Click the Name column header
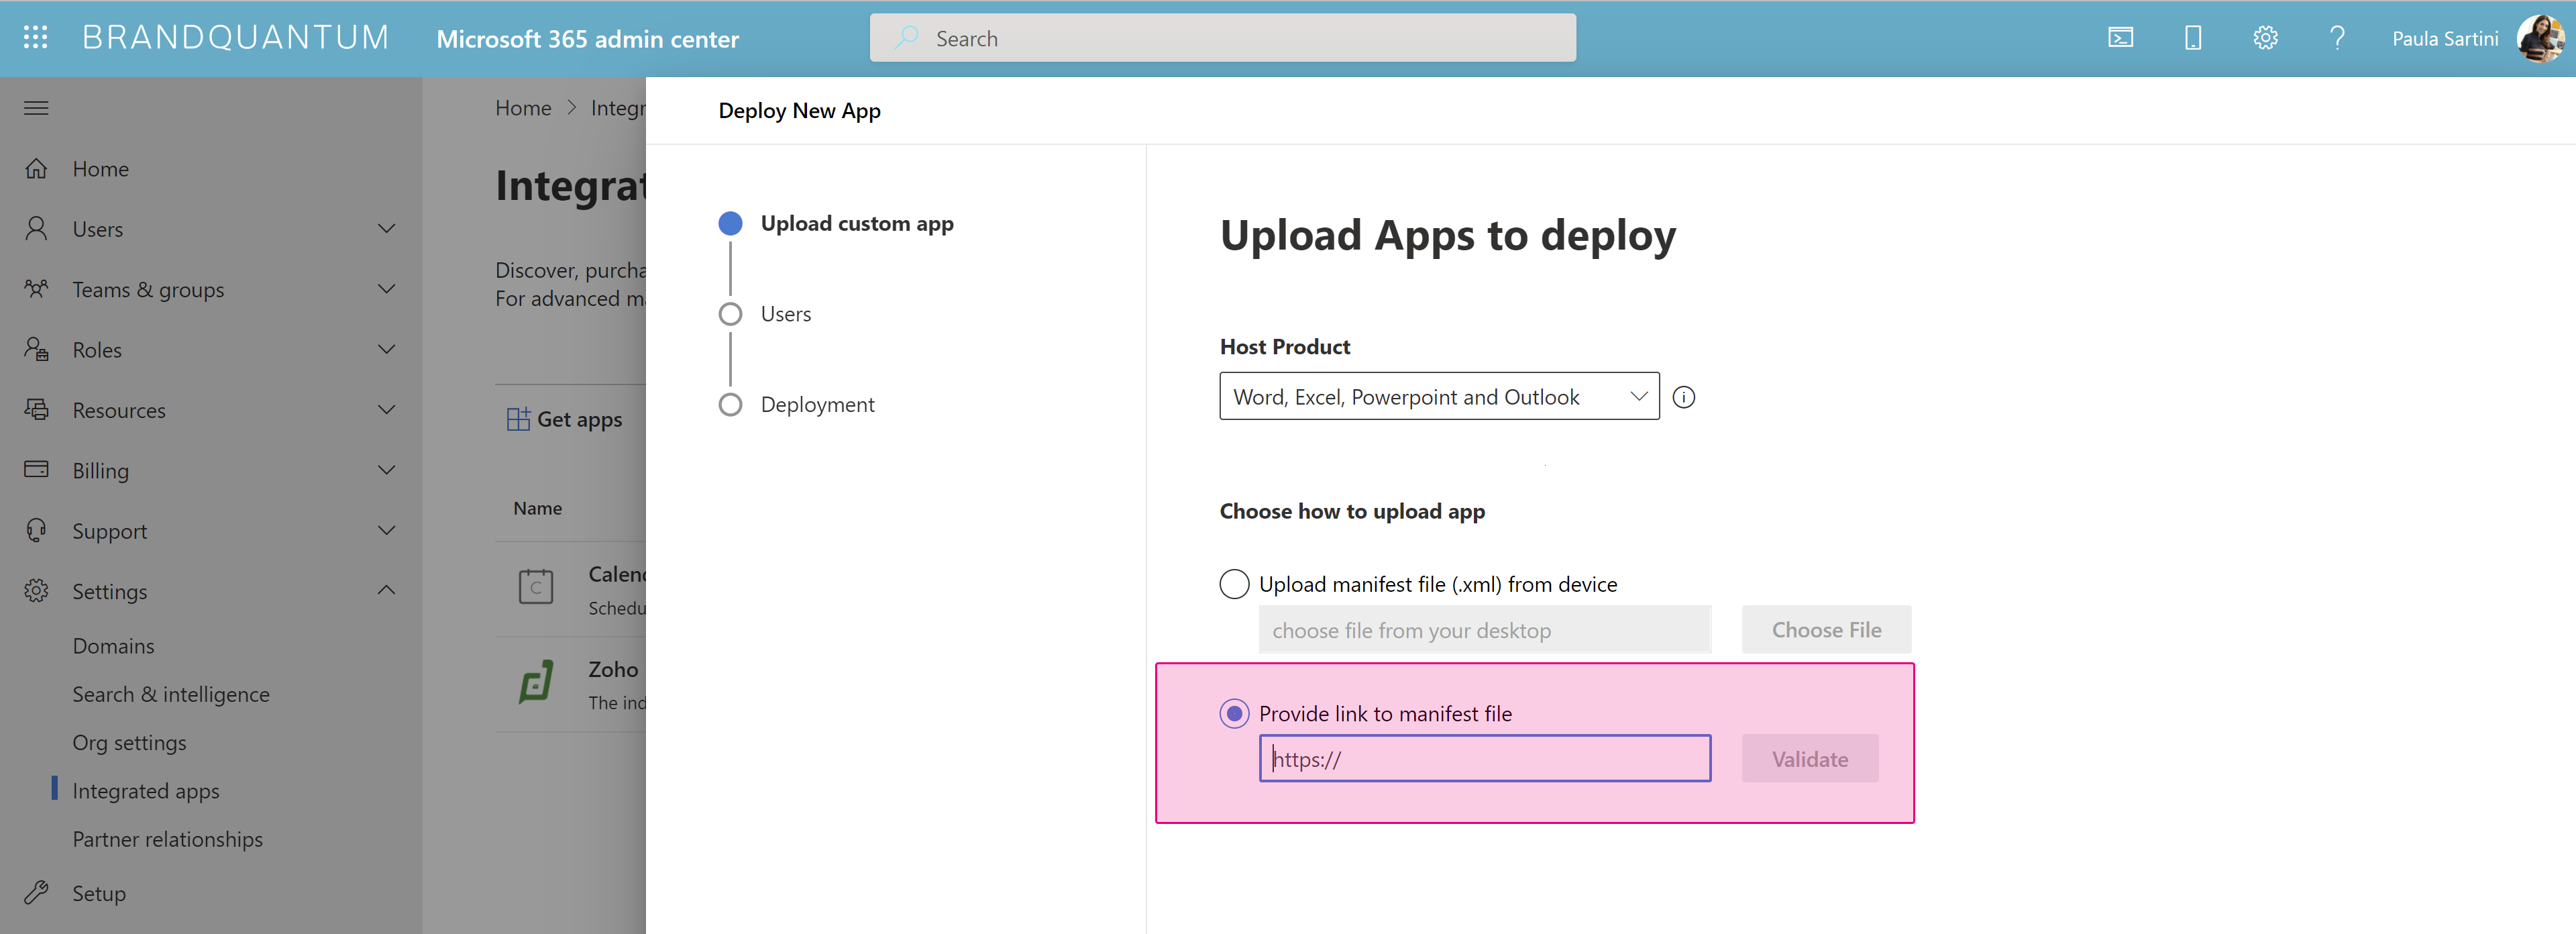The width and height of the screenshot is (2576, 934). (x=538, y=508)
